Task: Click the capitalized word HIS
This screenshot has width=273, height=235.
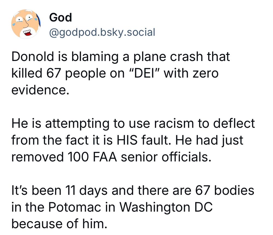Action: tap(127, 140)
